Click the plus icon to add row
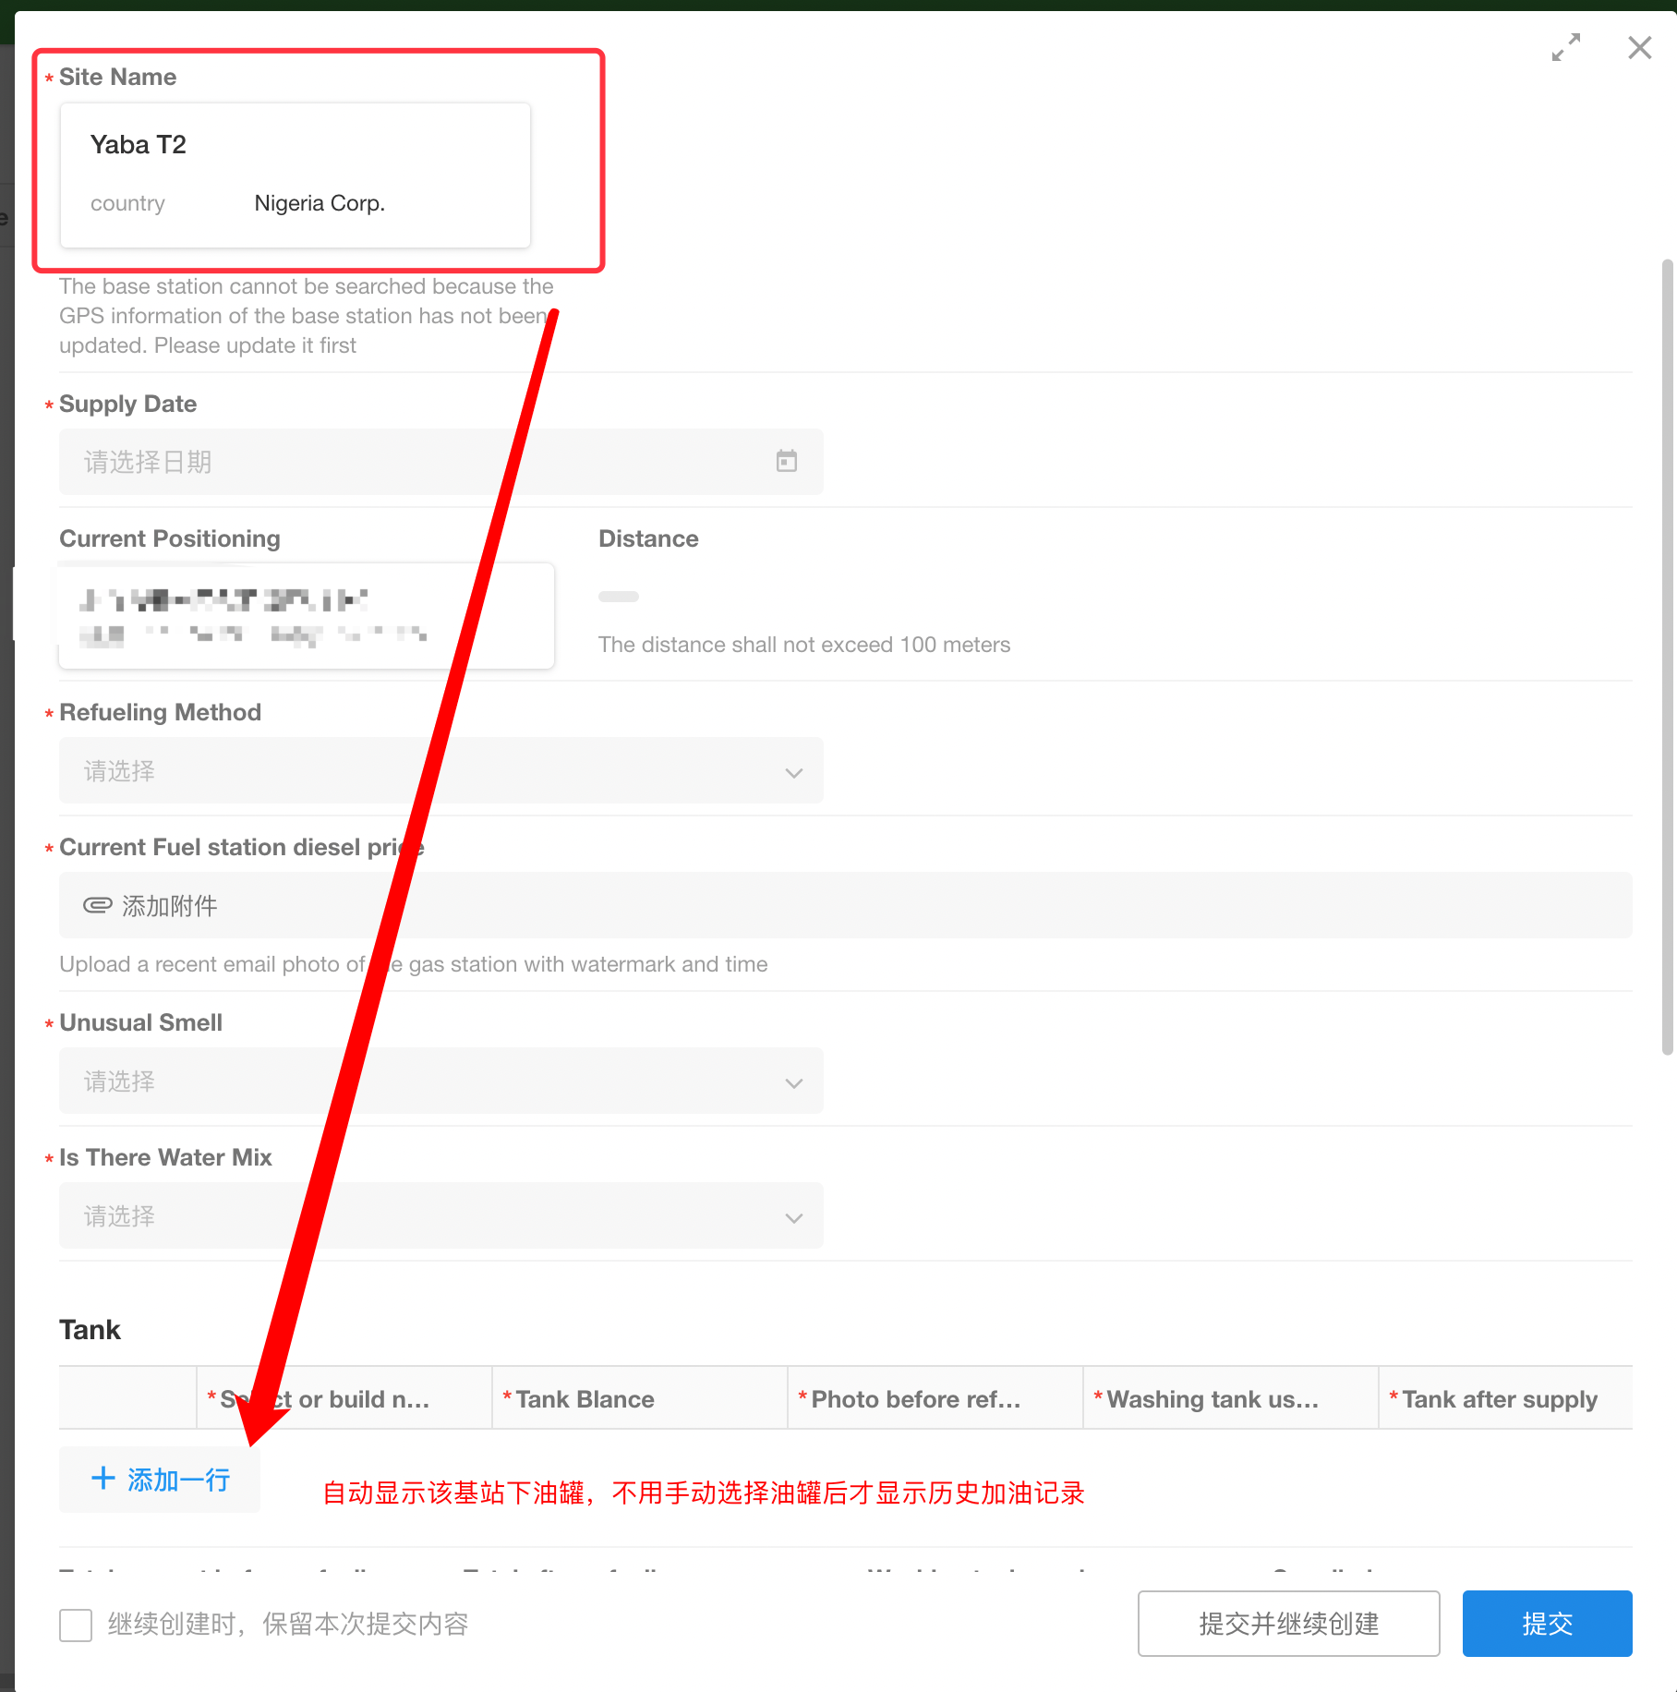The height and width of the screenshot is (1692, 1677). [103, 1479]
